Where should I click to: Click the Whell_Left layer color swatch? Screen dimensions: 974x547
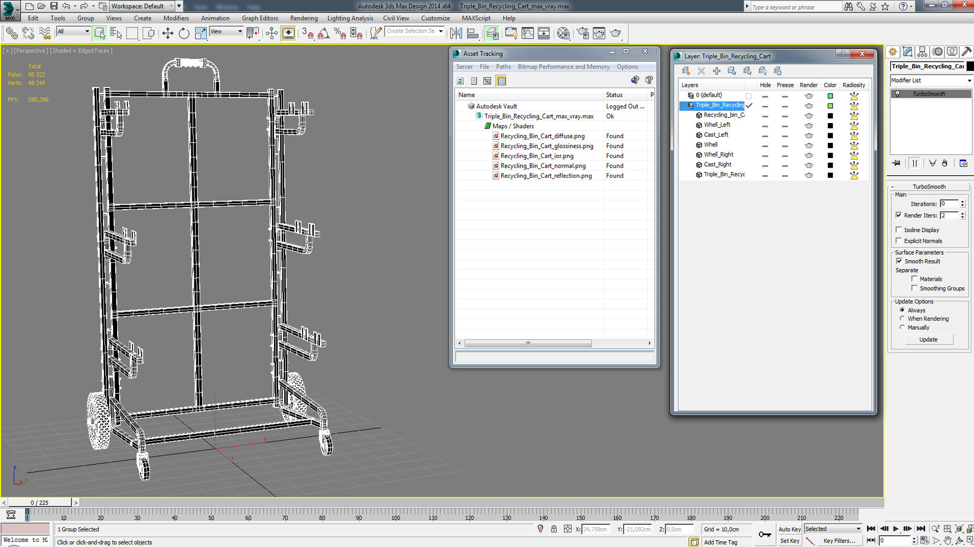click(830, 126)
